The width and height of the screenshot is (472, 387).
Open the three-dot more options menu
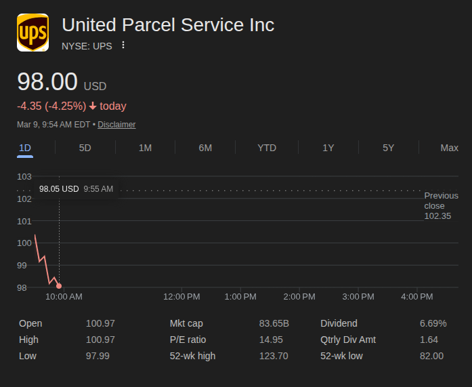tap(123, 45)
